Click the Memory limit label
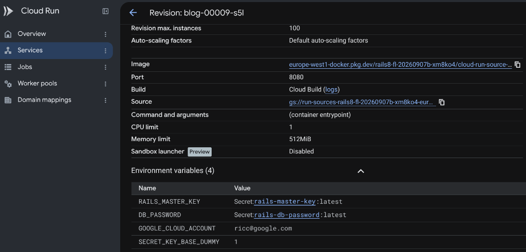 tap(151, 139)
